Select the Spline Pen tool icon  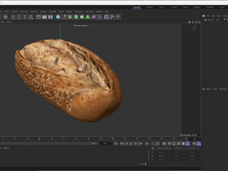click(64, 17)
